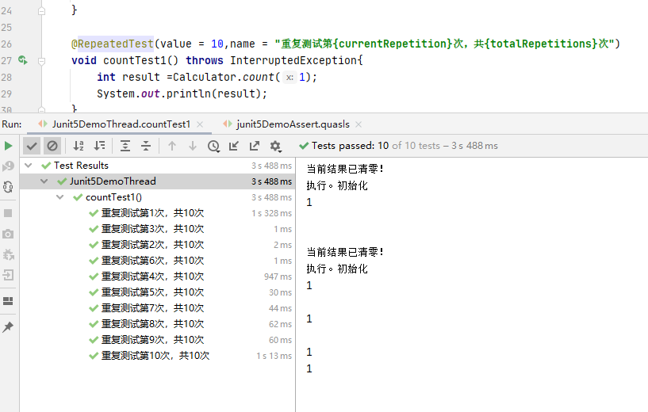Select Junit5DemoThread.countTest1 run tab

point(121,124)
